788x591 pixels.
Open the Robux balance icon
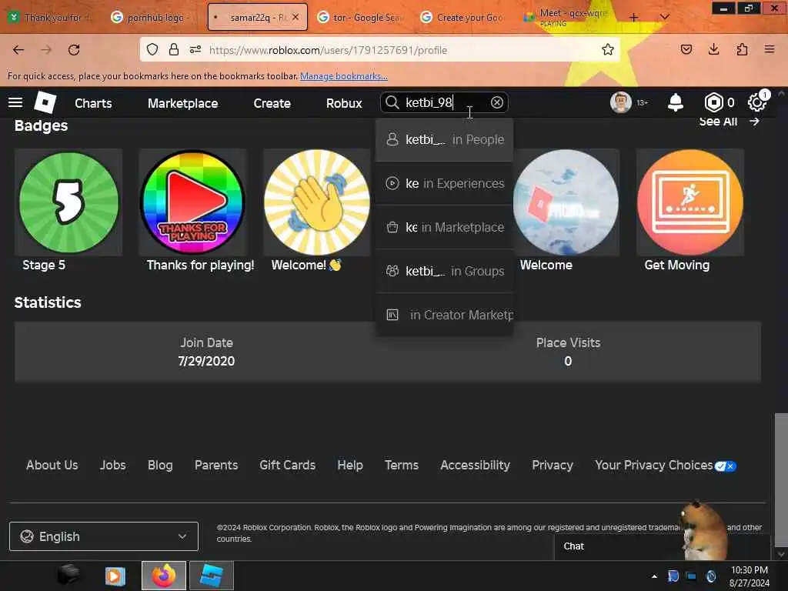point(713,102)
